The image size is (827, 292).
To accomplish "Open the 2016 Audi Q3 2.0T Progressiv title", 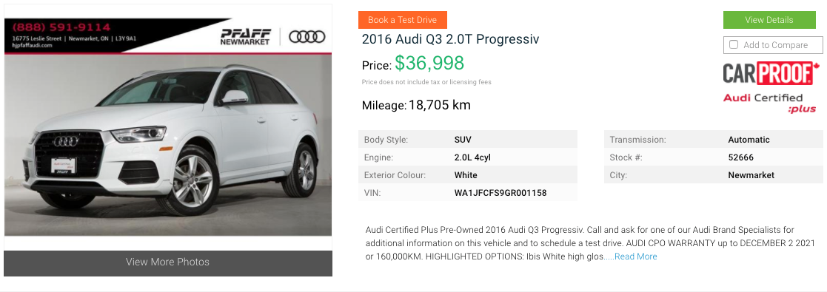I will pos(450,39).
